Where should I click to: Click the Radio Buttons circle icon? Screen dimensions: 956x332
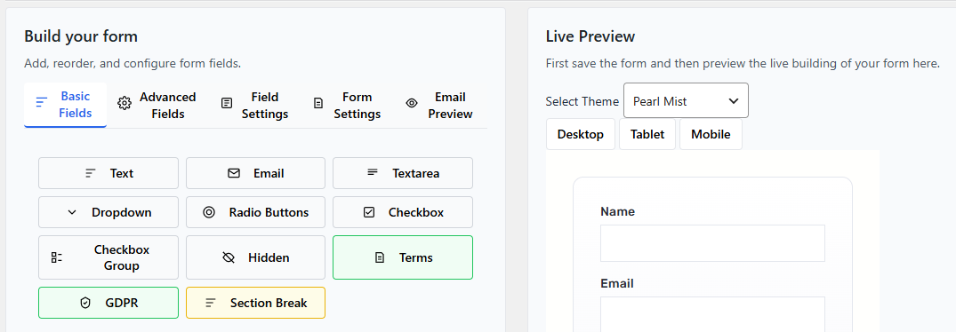209,212
